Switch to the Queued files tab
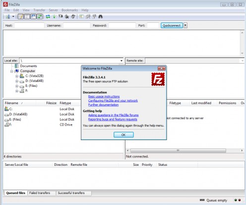The width and height of the screenshot is (246, 205). coord(15,193)
